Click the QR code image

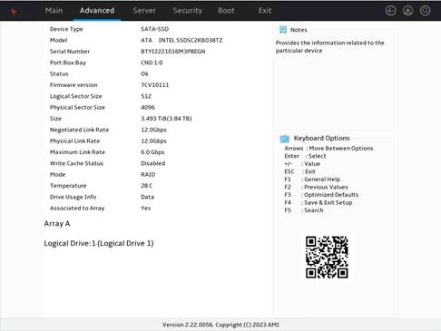click(327, 257)
